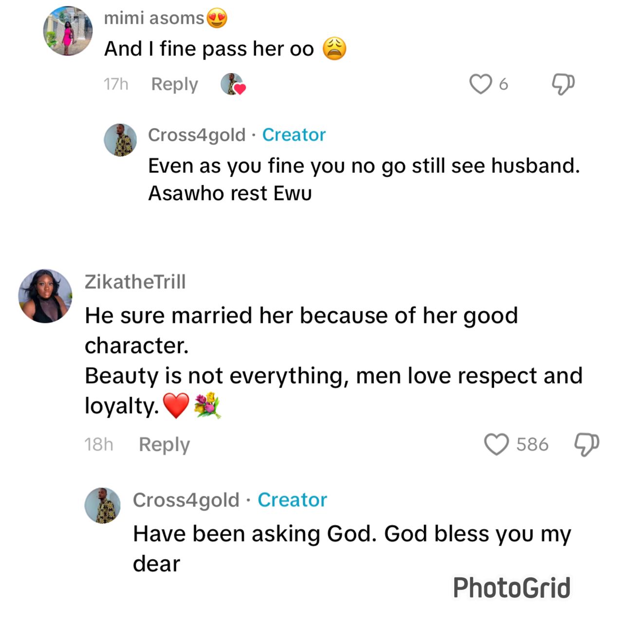Open the liked-by-creator badge under mimi's comment
The width and height of the screenshot is (623, 623).
click(x=233, y=84)
